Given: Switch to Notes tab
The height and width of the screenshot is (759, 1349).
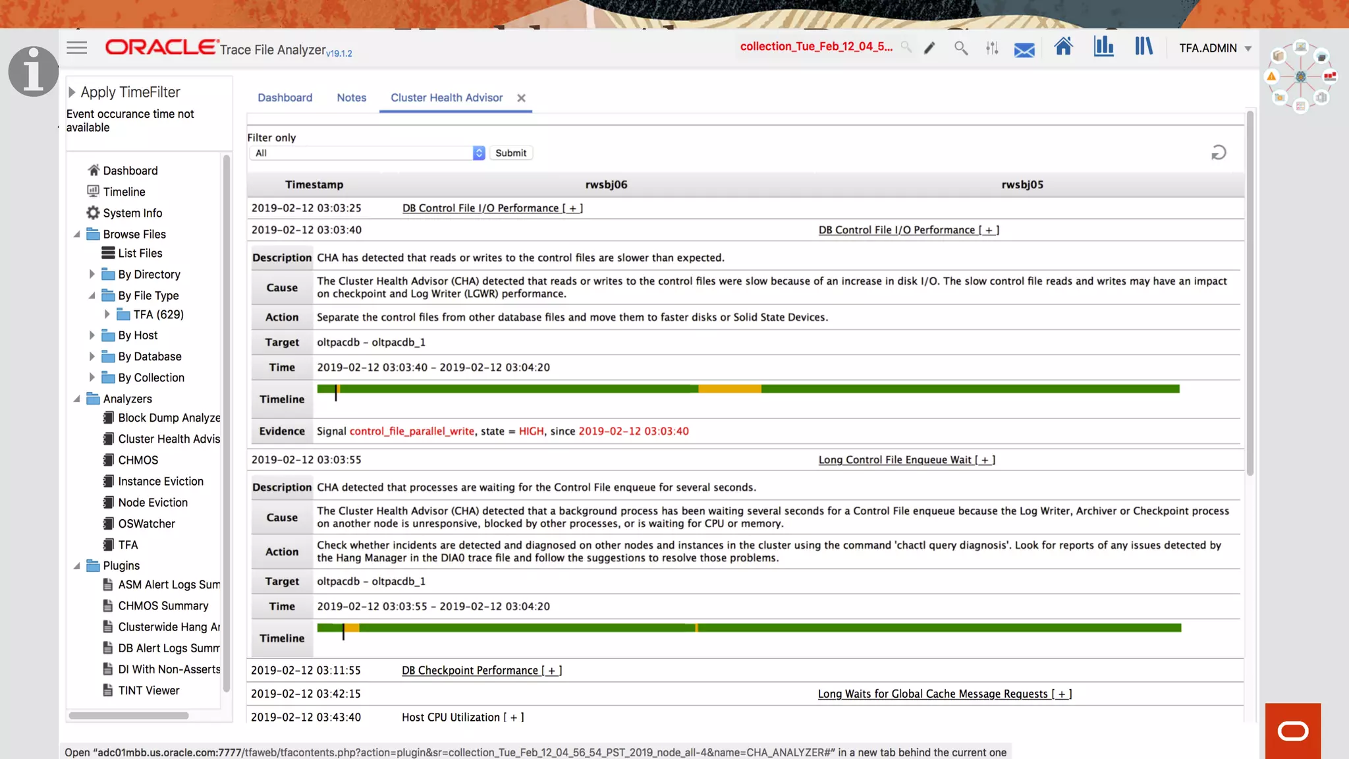Looking at the screenshot, I should coord(351,98).
